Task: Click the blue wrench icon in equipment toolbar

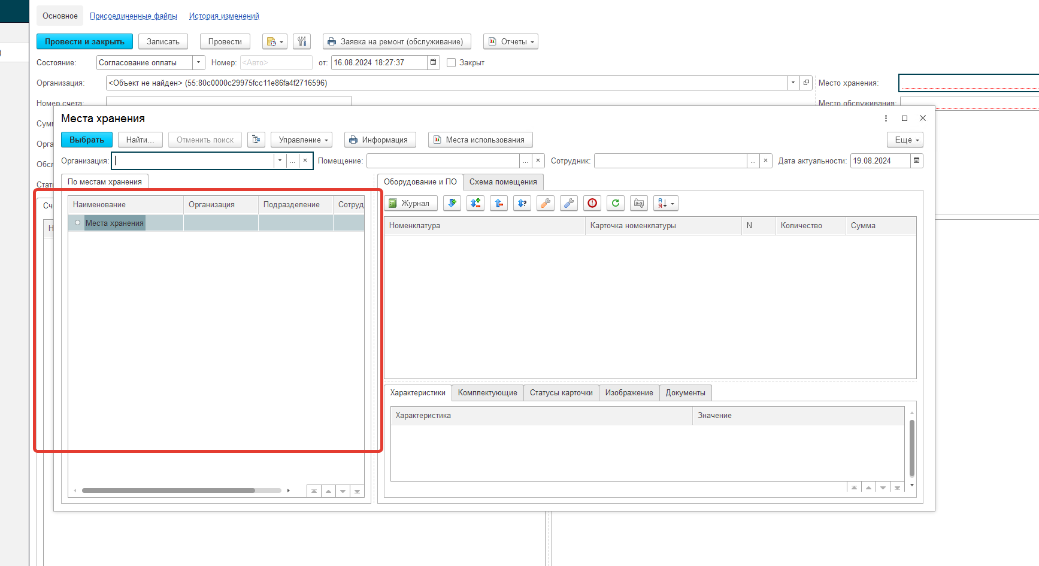Action: click(568, 204)
